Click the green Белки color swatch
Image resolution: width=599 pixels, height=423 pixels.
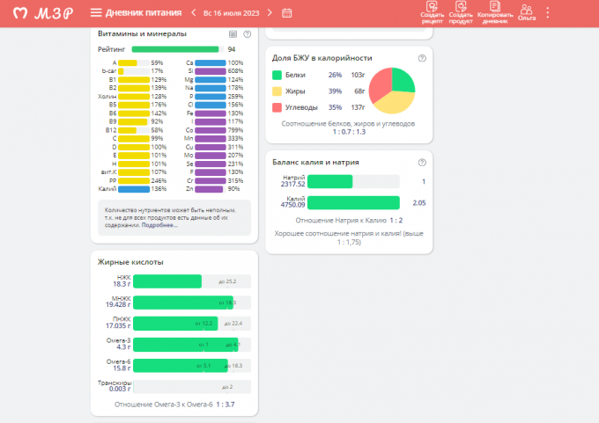[277, 75]
